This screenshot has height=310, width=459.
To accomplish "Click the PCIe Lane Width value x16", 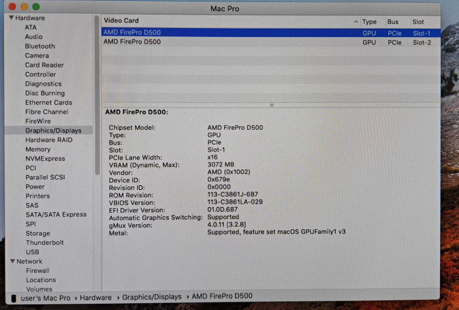I will (212, 157).
